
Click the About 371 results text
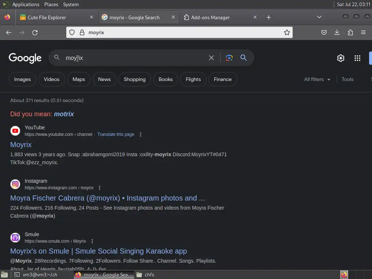[47, 100]
